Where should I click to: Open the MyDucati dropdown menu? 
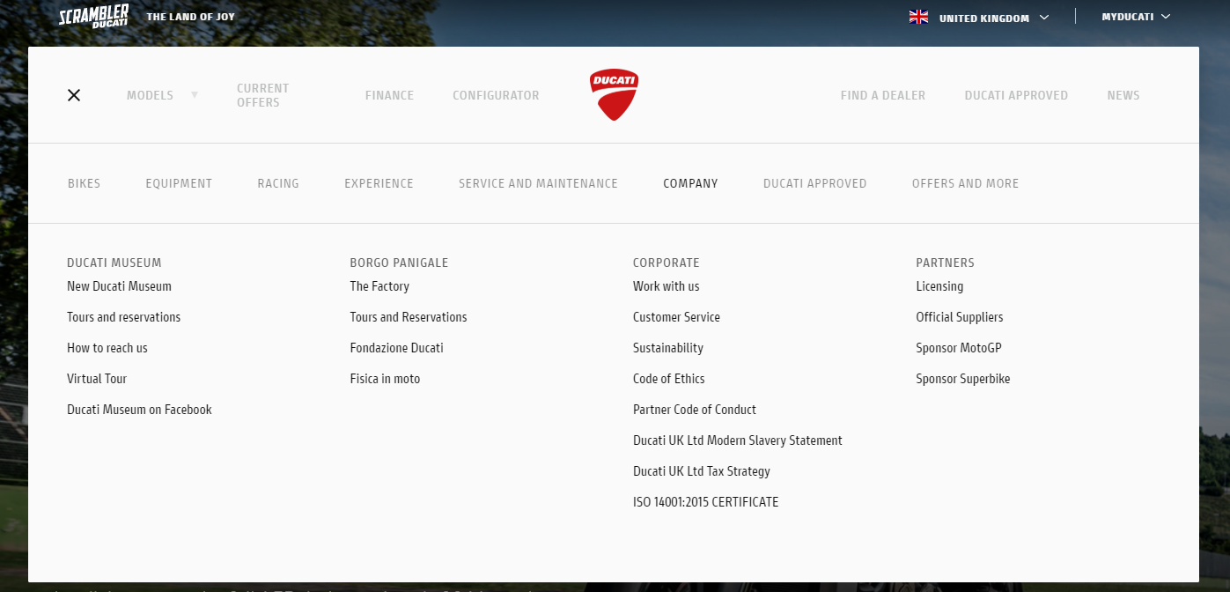click(1135, 17)
